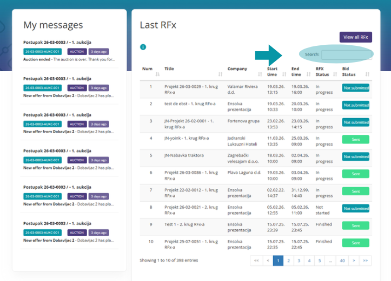The height and width of the screenshot is (281, 391).
Task: Click the View all RFx button
Action: 355,37
